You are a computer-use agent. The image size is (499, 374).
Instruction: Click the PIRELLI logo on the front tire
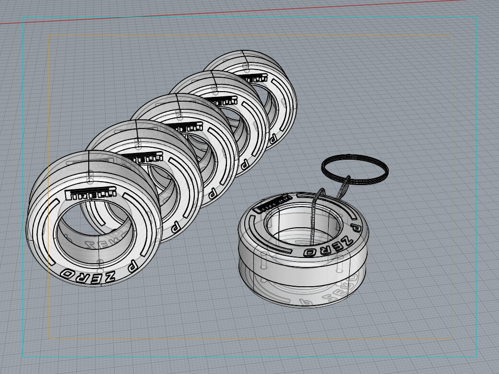[91, 193]
